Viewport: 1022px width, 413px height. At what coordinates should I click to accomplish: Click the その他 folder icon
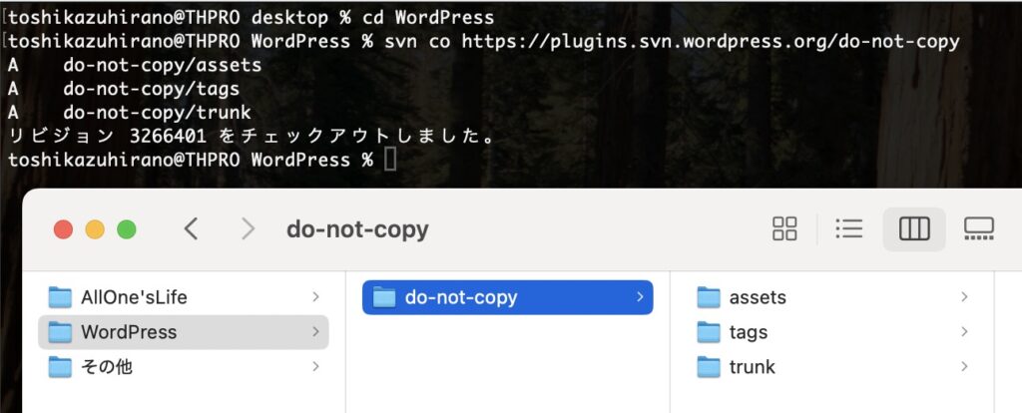[x=60, y=367]
